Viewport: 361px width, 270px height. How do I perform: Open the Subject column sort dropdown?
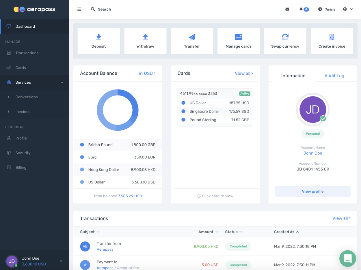pyautogui.click(x=98, y=232)
